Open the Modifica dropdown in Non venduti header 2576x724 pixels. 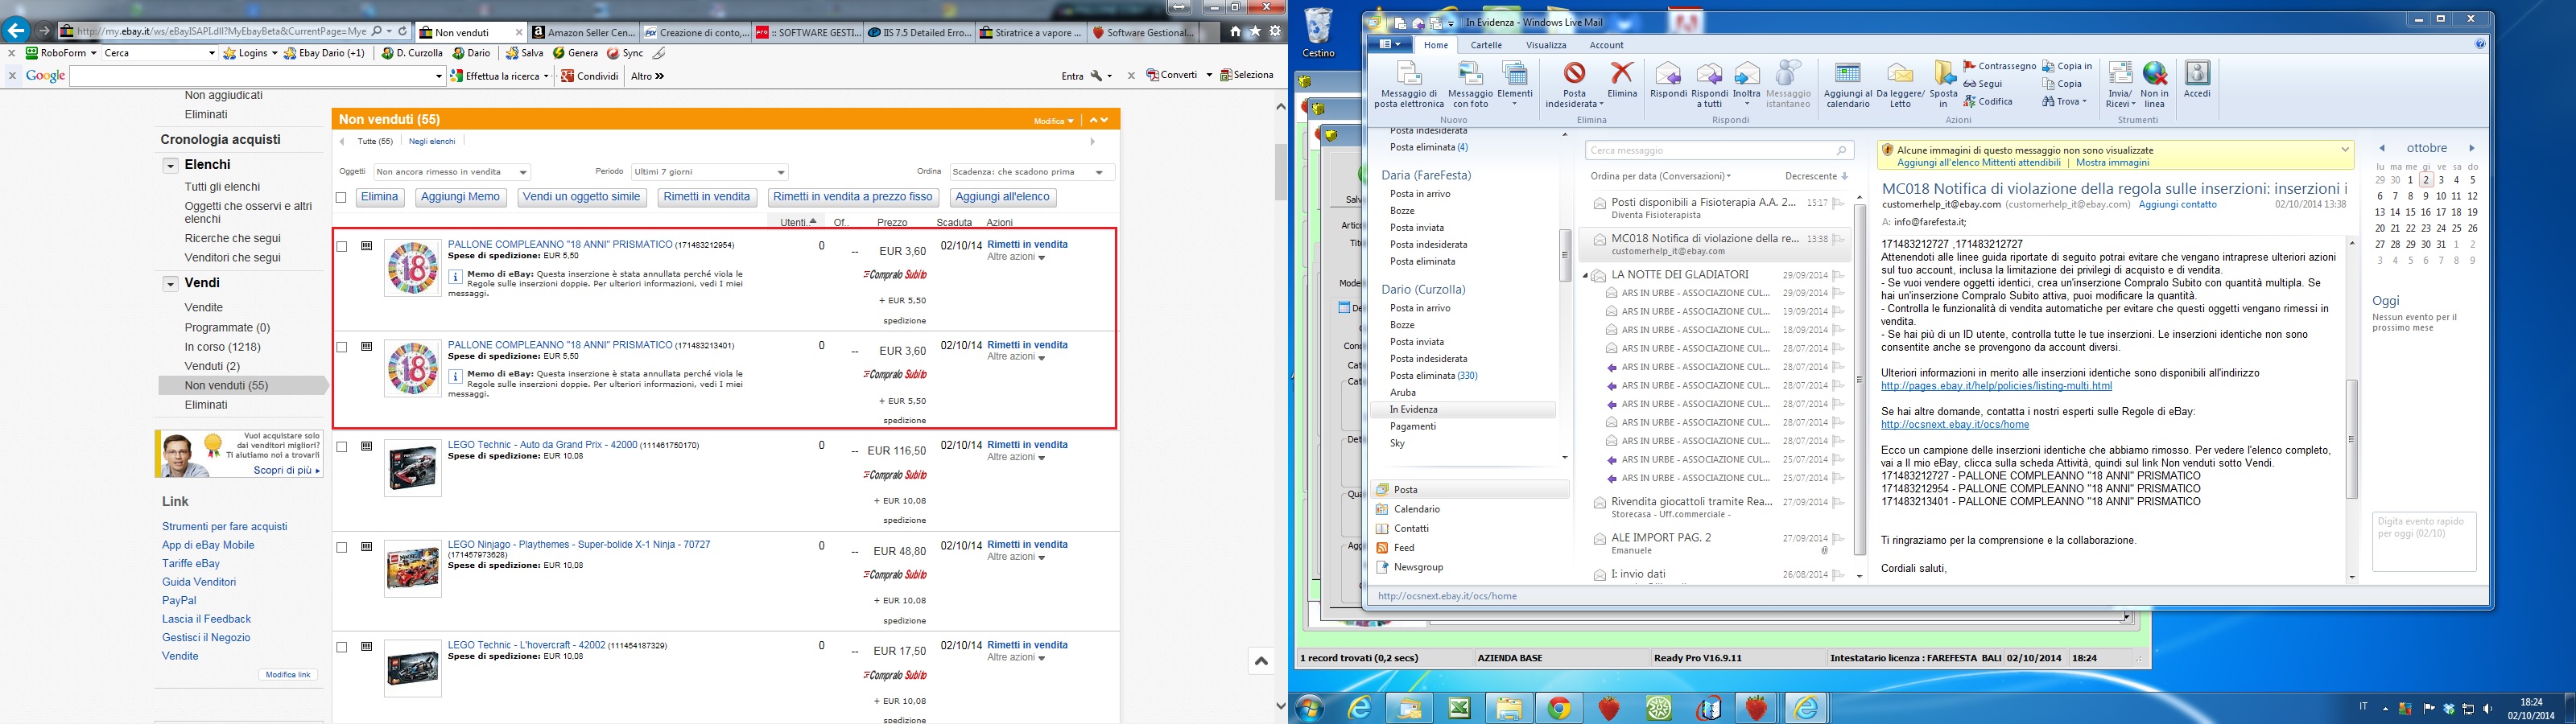tap(1054, 121)
